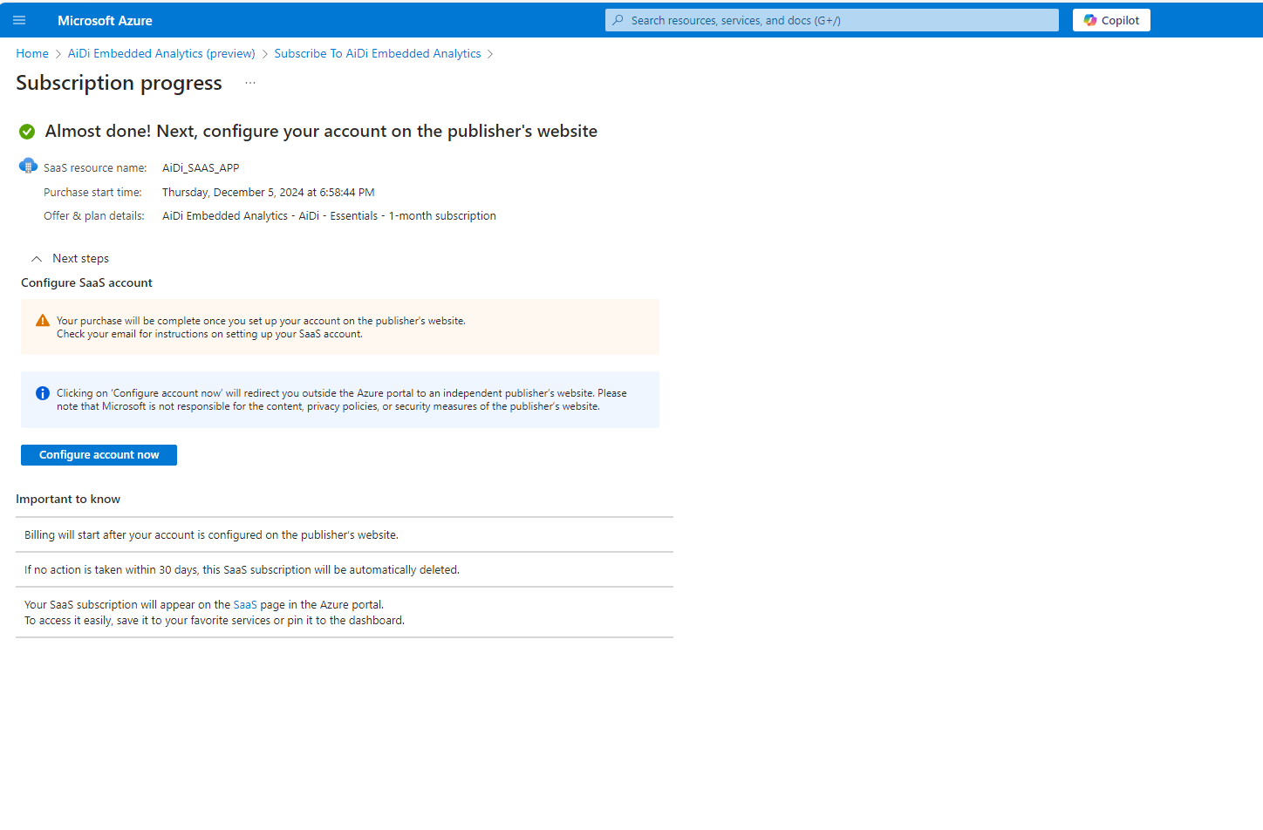Click 'Billing will start after your account' row

[345, 534]
